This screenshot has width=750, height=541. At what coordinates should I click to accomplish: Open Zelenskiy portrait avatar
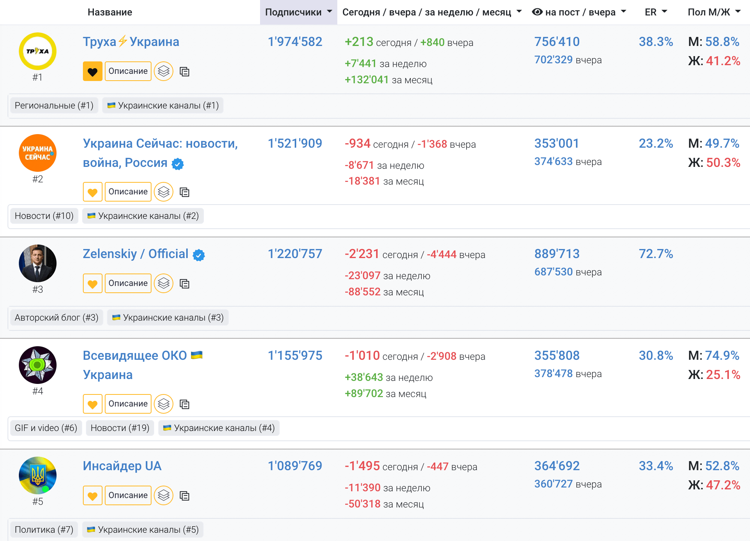click(38, 263)
